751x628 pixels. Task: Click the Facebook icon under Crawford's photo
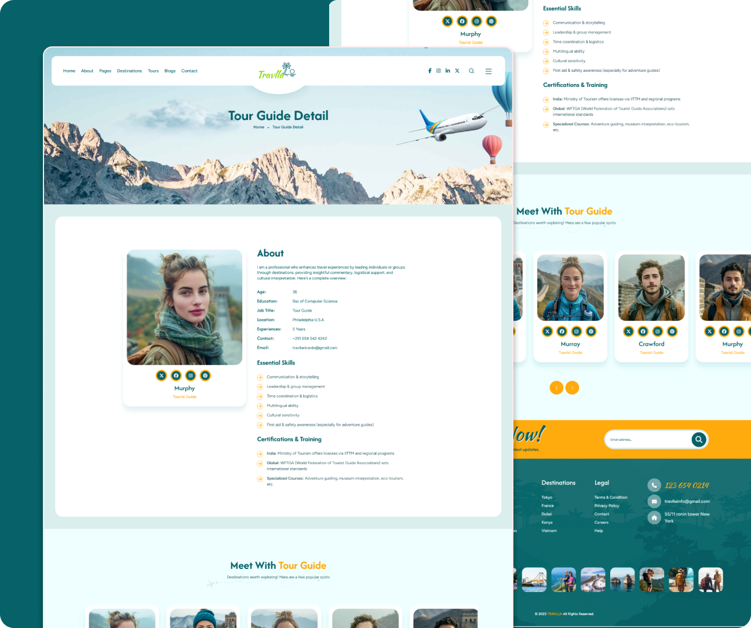point(643,331)
